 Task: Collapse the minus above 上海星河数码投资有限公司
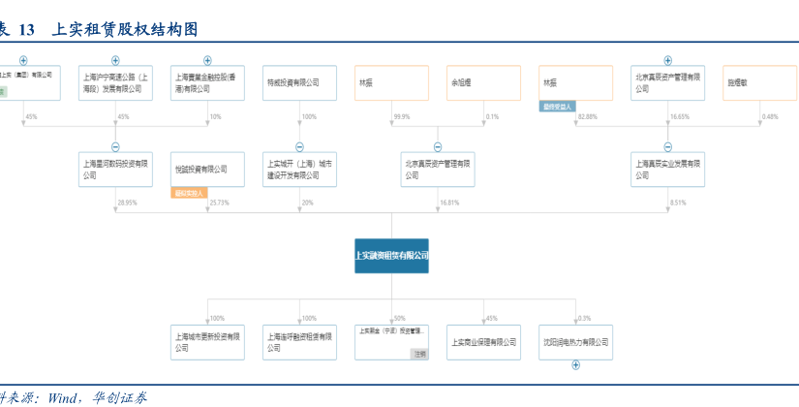pos(115,147)
